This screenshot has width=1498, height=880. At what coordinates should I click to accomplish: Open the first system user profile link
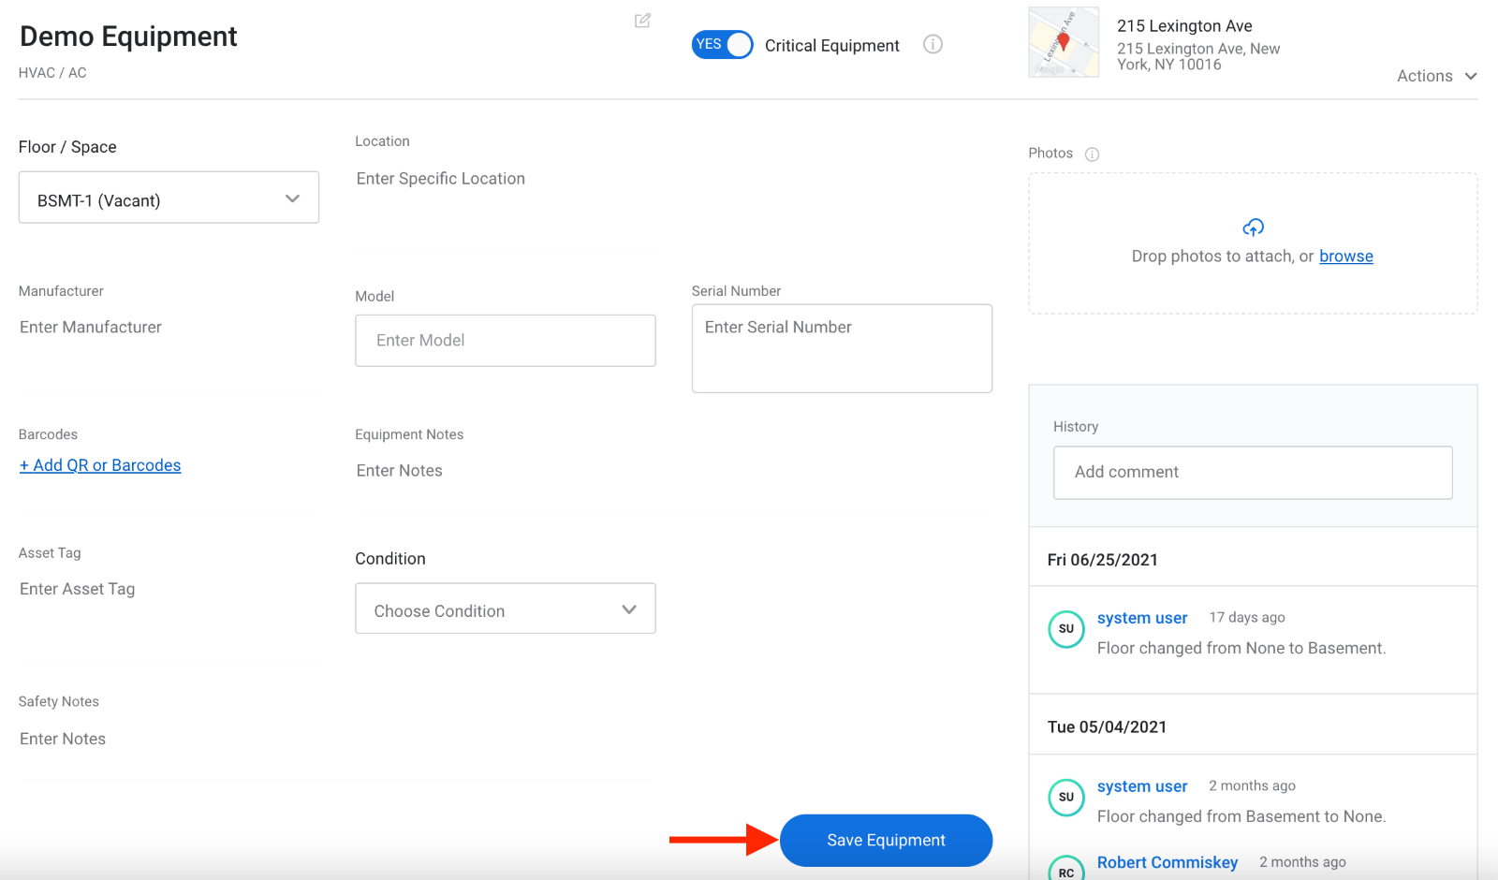(1141, 618)
